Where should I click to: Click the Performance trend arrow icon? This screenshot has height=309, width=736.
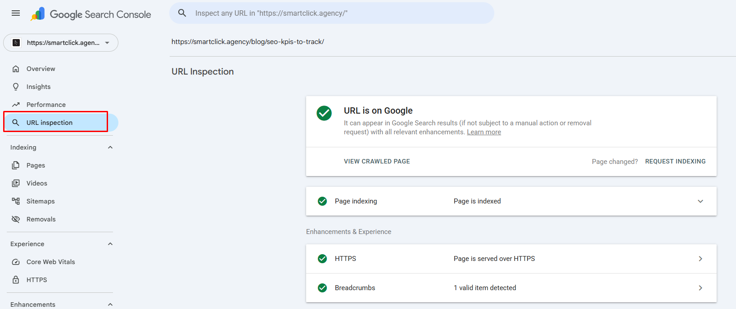(x=16, y=105)
